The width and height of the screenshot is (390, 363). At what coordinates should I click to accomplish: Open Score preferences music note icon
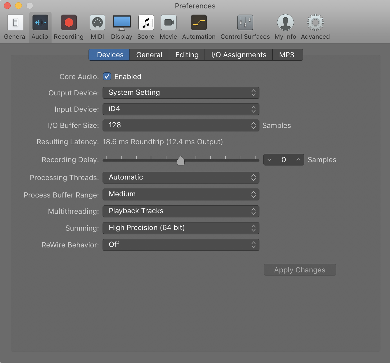146,22
